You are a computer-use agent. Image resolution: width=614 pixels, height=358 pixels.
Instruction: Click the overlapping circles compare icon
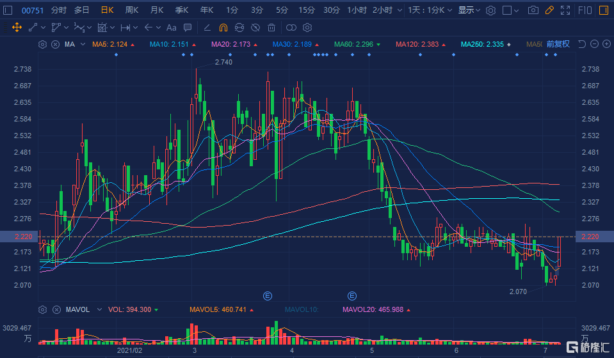click(291, 27)
